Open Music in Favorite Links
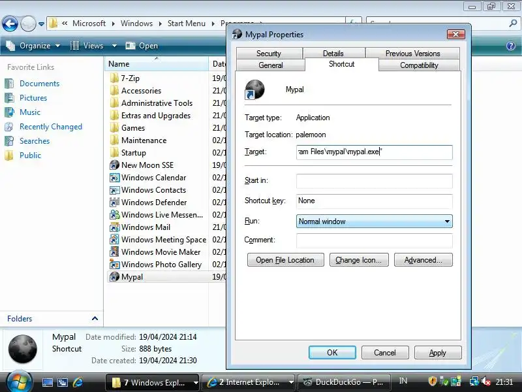Image resolution: width=522 pixels, height=392 pixels. [x=30, y=112]
